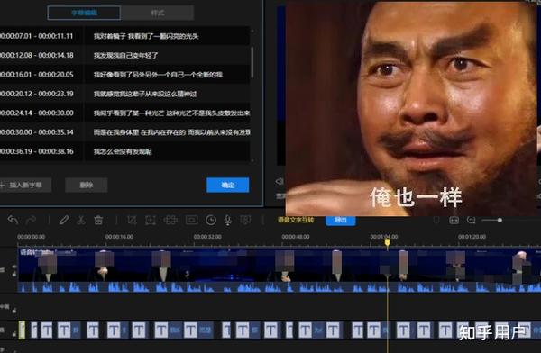The height and width of the screenshot is (353, 541).
Task: Switch to the 样式 style tab
Action: pos(158,13)
